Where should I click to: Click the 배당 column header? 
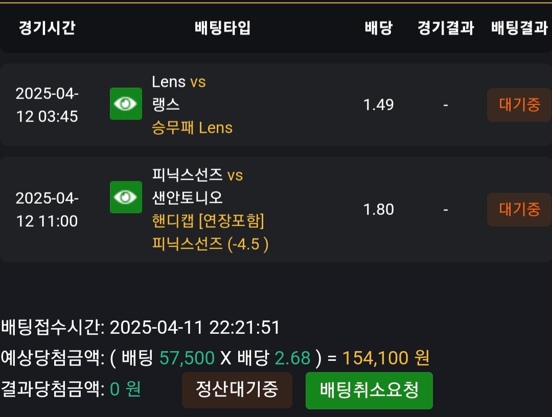coord(378,28)
